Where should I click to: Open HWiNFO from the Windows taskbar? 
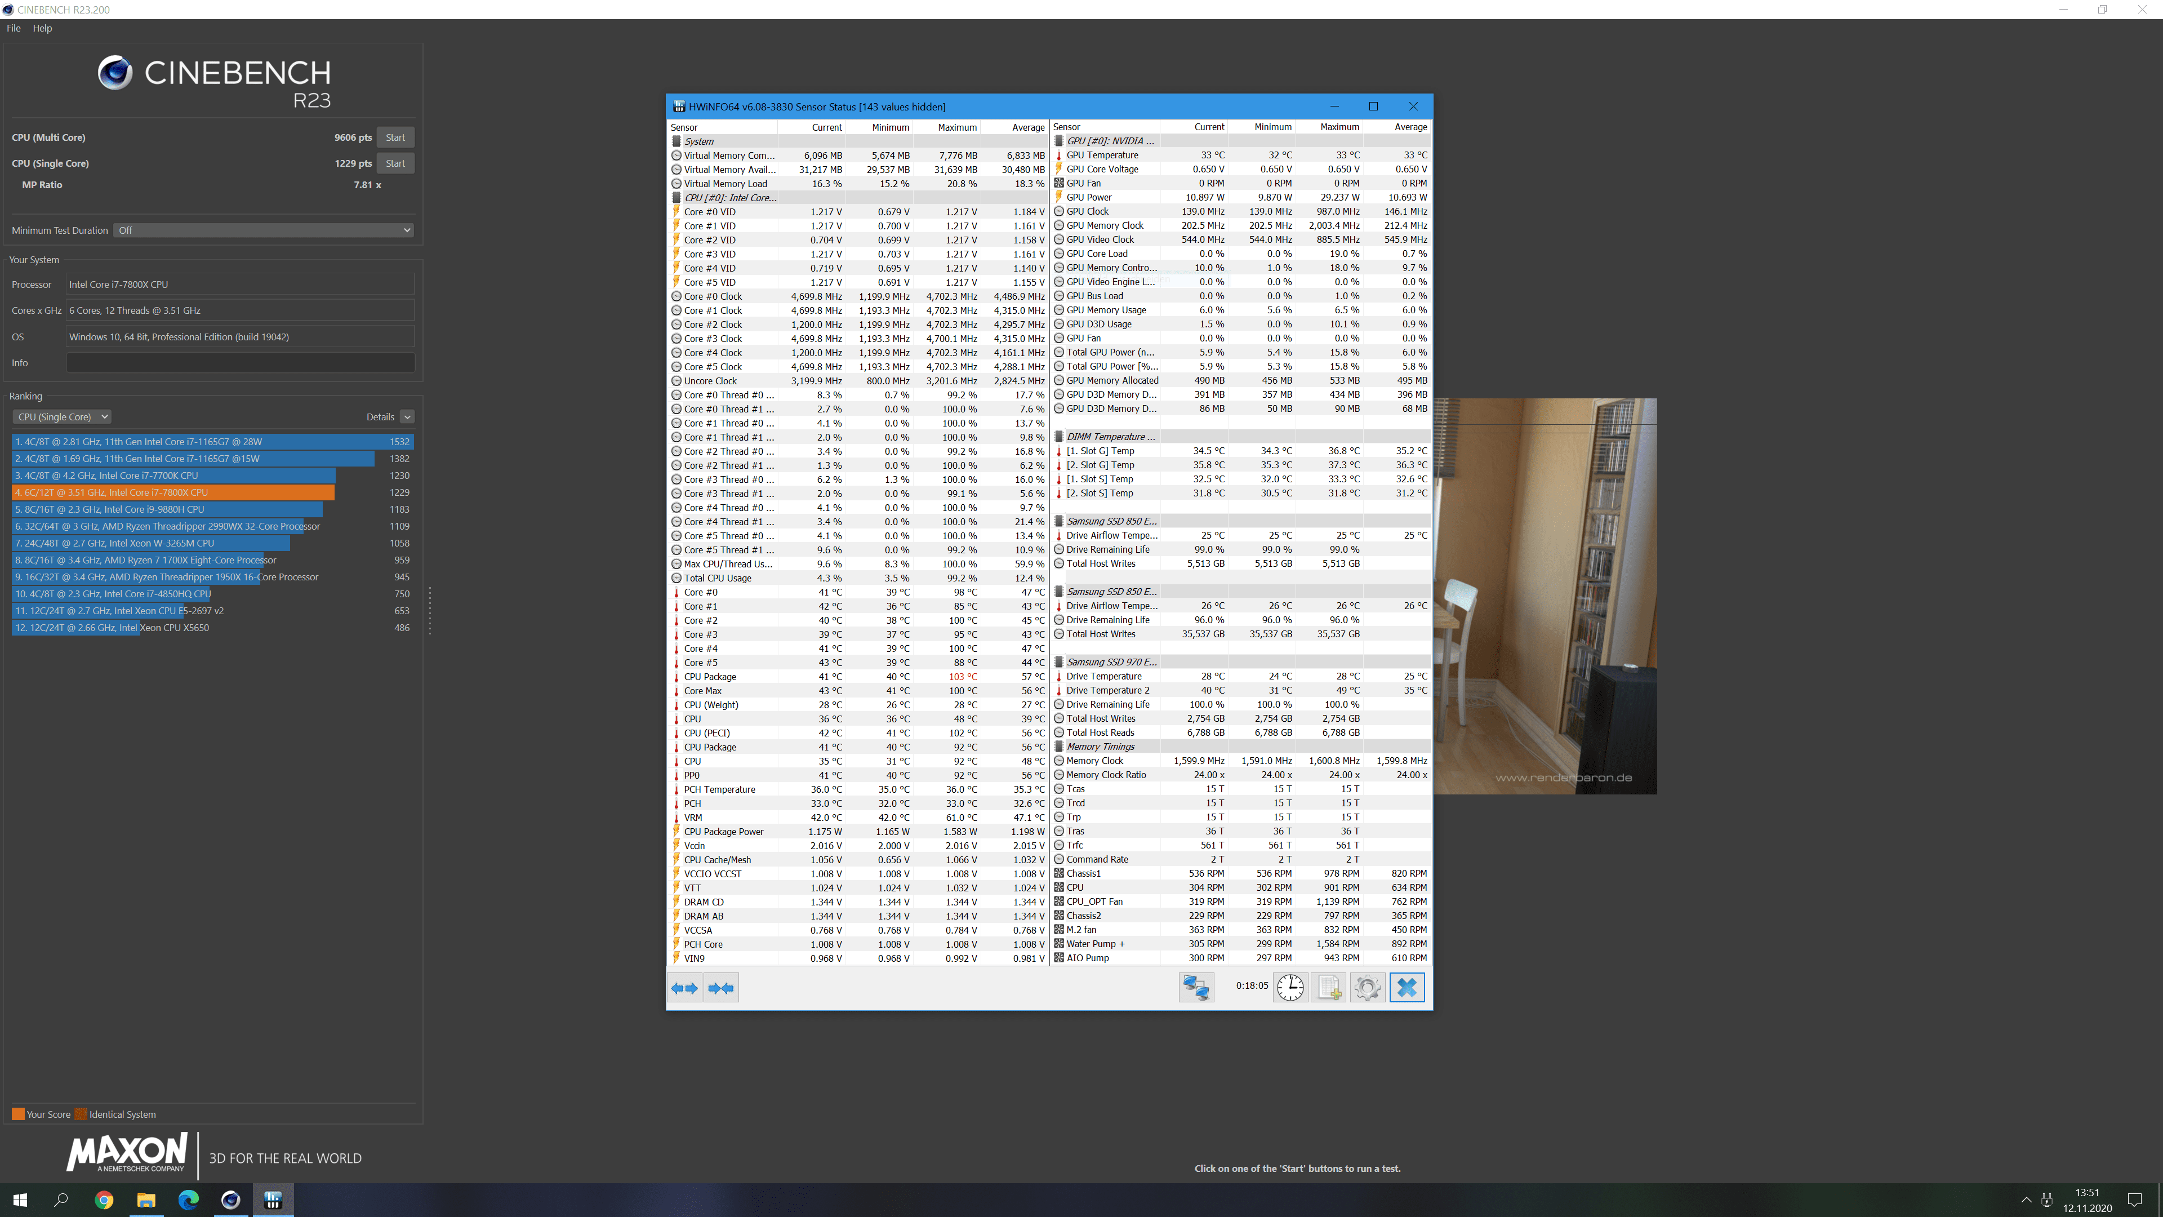click(273, 1200)
